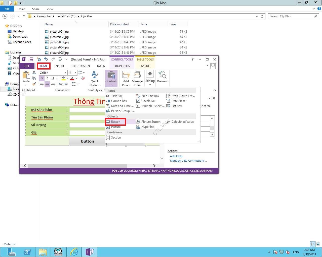Screen dimensions: 322x257
Task: Click the Manage Data Connections link
Action: tap(188, 161)
